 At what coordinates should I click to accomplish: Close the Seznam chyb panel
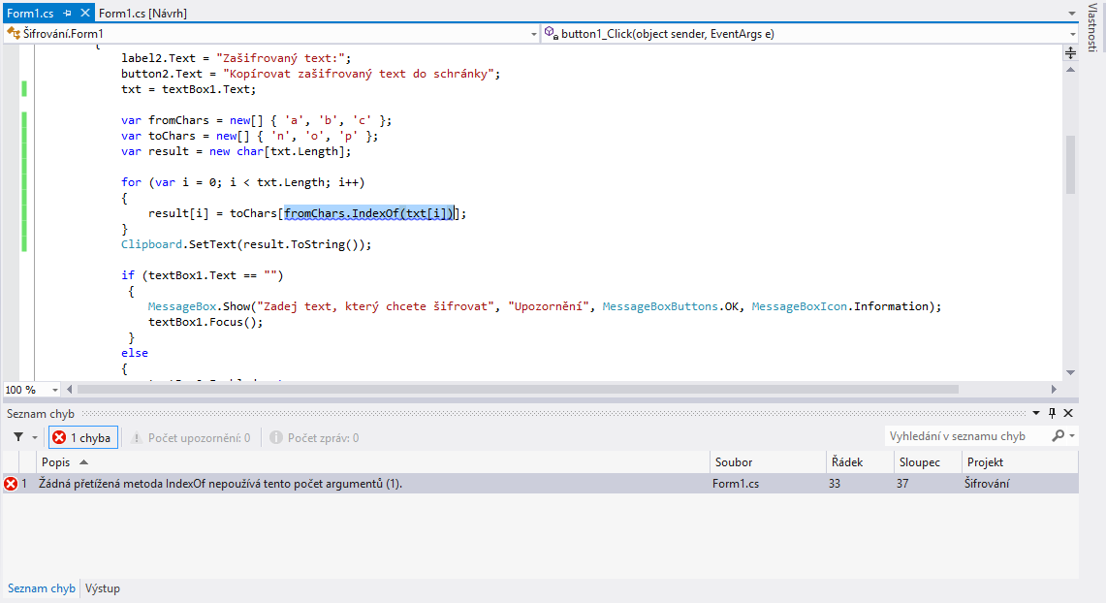1068,414
